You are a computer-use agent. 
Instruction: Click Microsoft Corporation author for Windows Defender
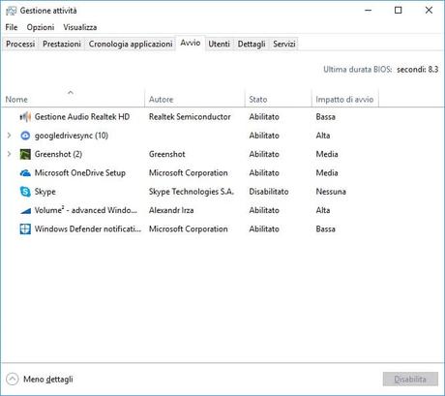pyautogui.click(x=189, y=229)
